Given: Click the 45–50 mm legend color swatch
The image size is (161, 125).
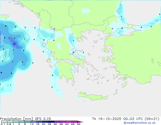Looking at the screenshot, I should pos(75,122).
